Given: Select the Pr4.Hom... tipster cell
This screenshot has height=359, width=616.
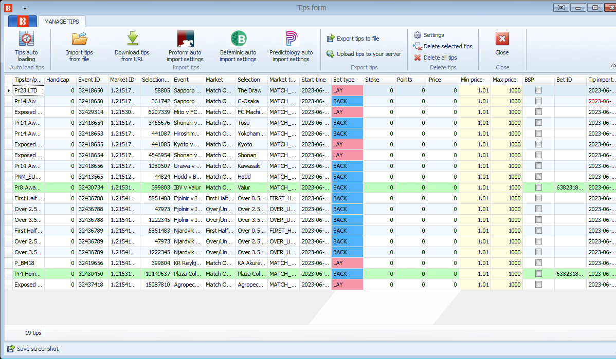Looking at the screenshot, I should [28, 274].
